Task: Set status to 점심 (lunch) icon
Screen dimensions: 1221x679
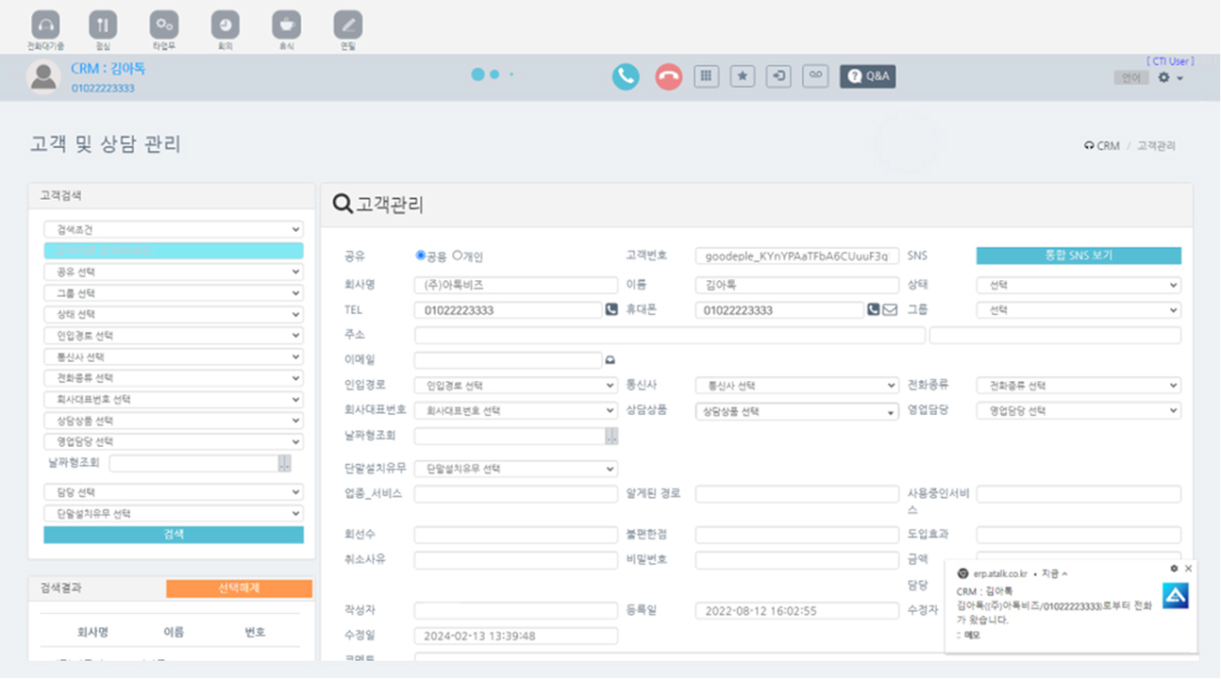Action: (x=103, y=25)
